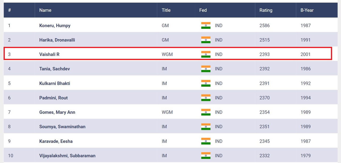Click the India flag next to Tania, Sachdev

point(206,69)
